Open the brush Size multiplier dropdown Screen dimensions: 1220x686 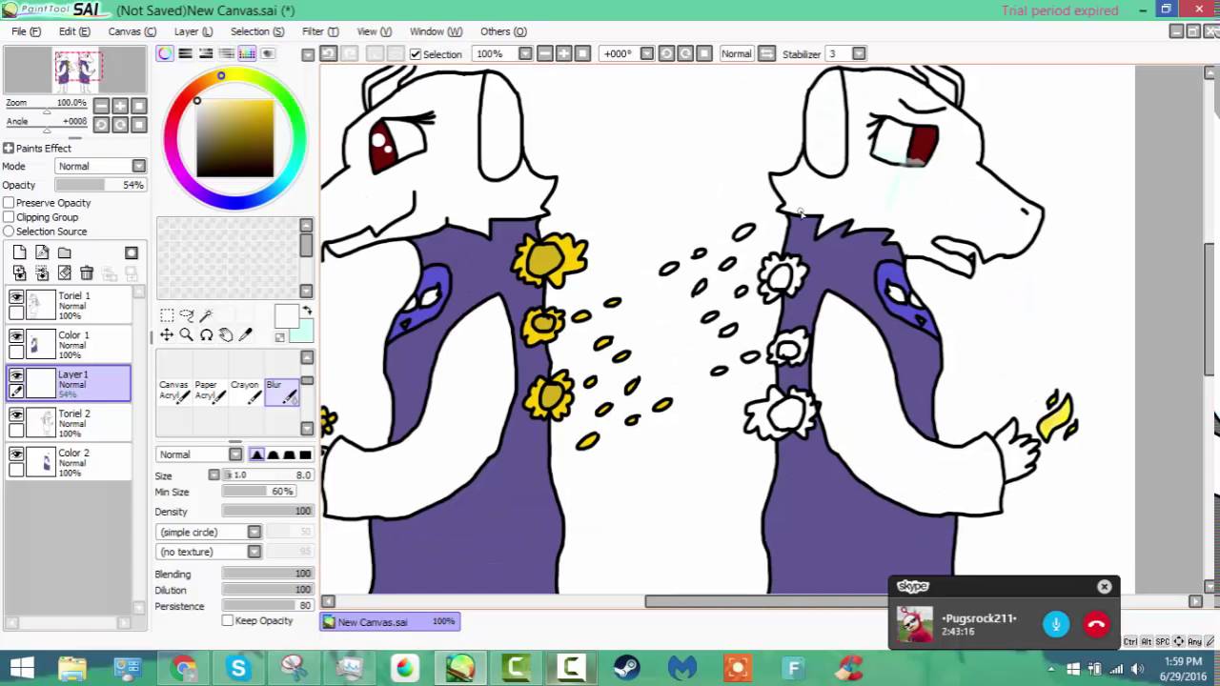pyautogui.click(x=214, y=474)
